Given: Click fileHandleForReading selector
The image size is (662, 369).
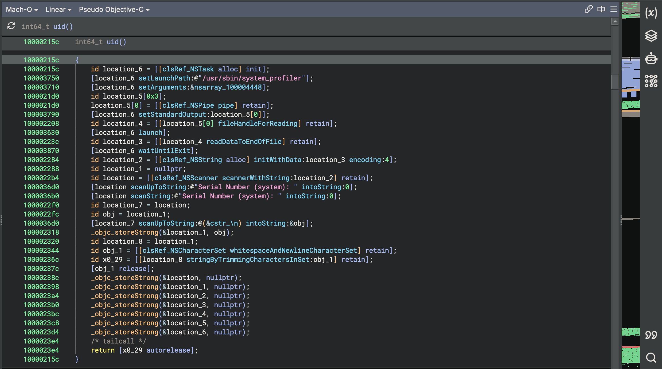Looking at the screenshot, I should (257, 123).
